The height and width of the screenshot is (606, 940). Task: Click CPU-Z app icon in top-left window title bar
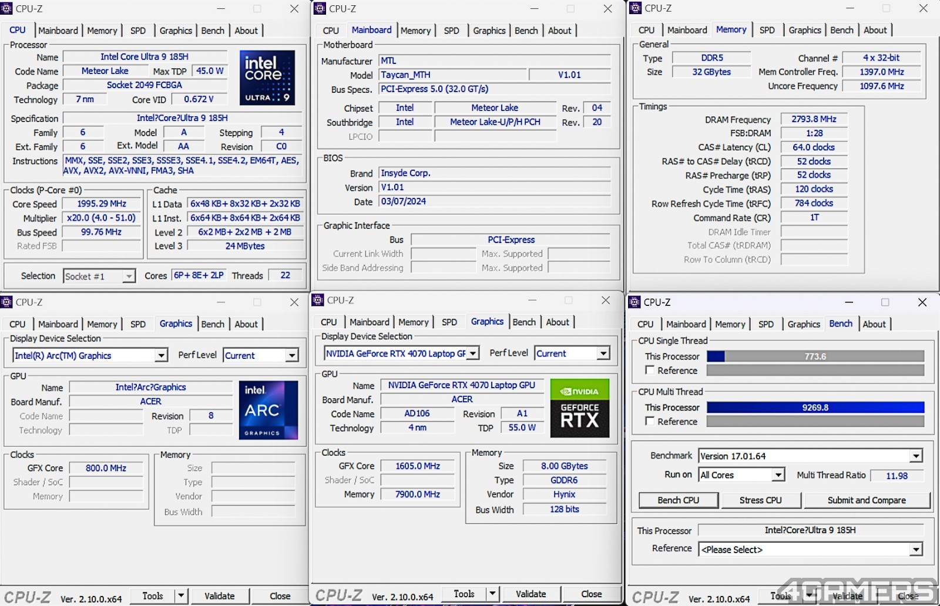click(6, 8)
